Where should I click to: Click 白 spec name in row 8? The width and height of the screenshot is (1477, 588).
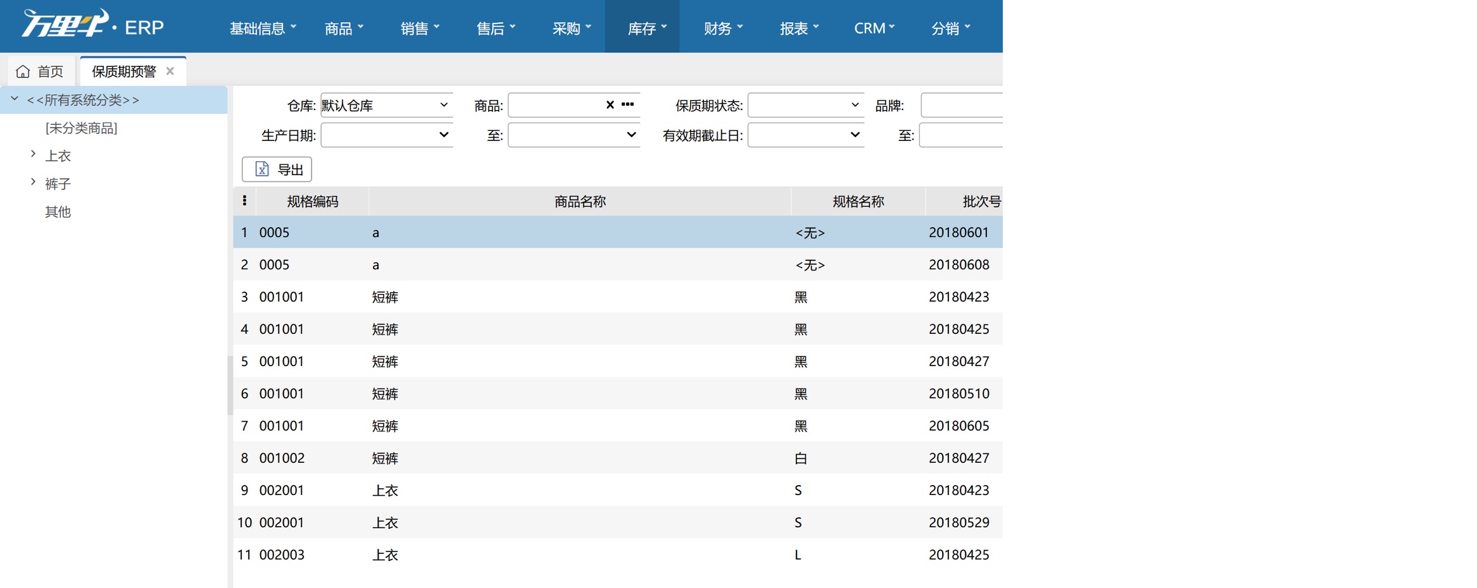[801, 458]
